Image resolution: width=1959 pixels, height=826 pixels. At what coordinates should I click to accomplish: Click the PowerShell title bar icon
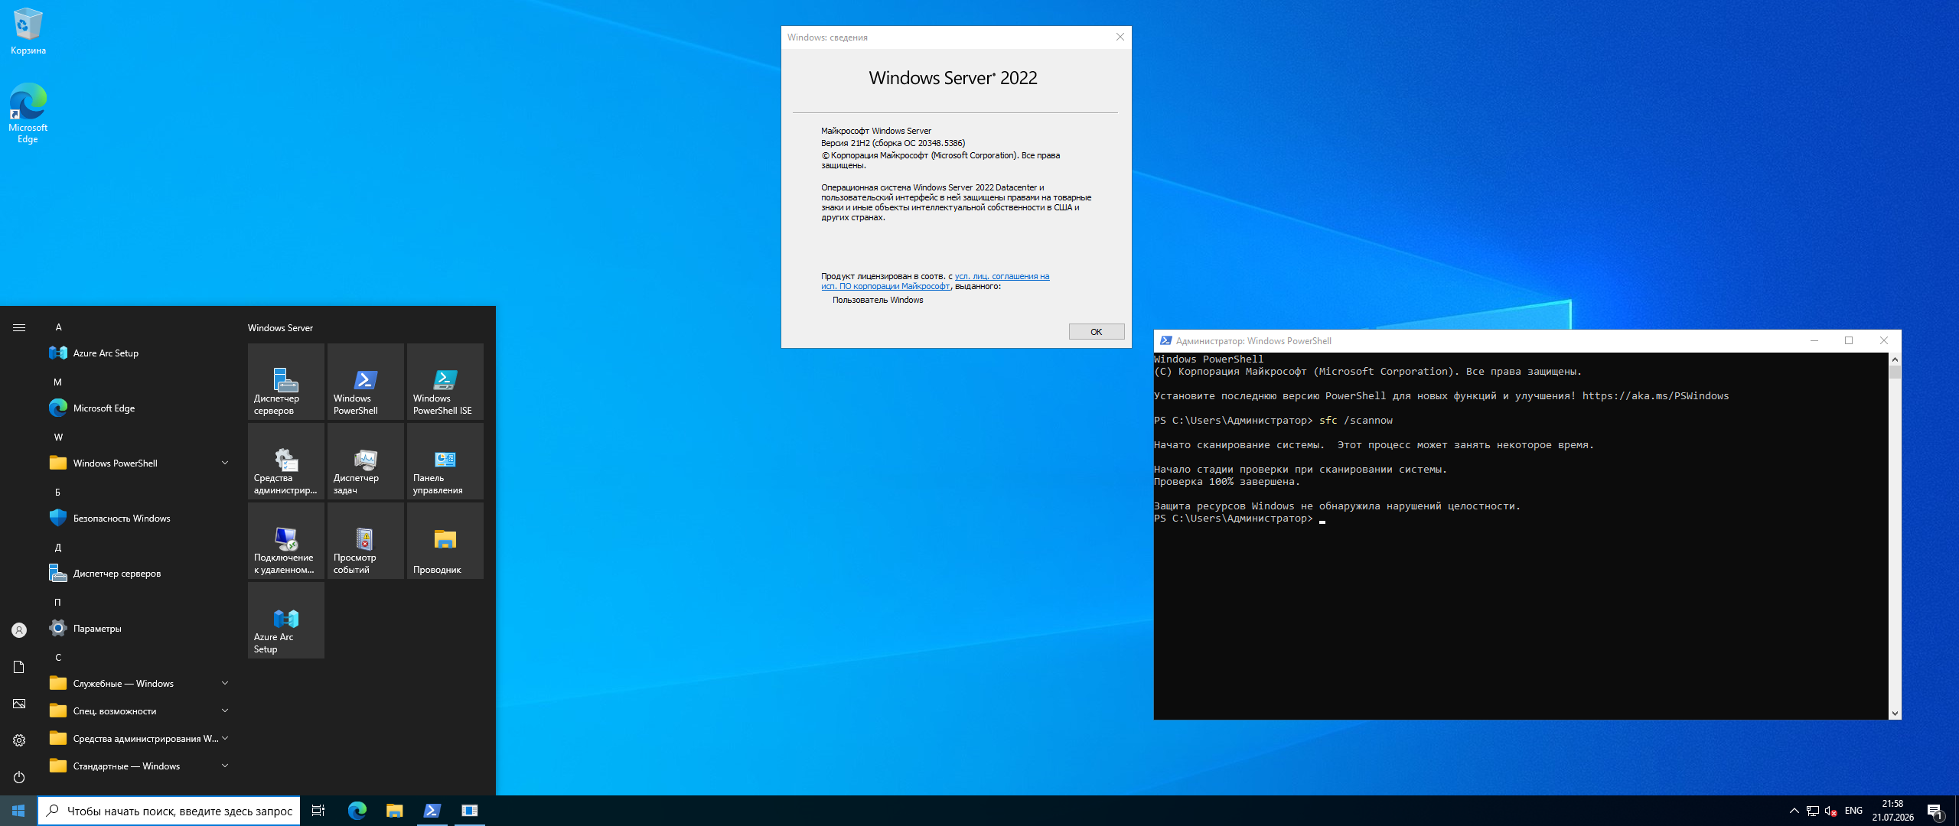(1165, 341)
